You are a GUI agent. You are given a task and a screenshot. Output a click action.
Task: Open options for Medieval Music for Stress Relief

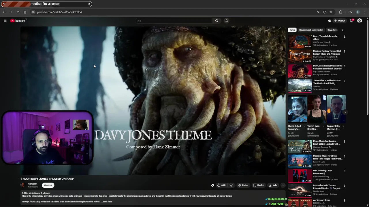click(x=344, y=156)
